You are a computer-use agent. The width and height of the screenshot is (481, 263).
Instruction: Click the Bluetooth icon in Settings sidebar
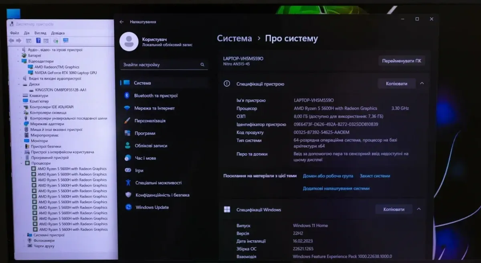(127, 96)
